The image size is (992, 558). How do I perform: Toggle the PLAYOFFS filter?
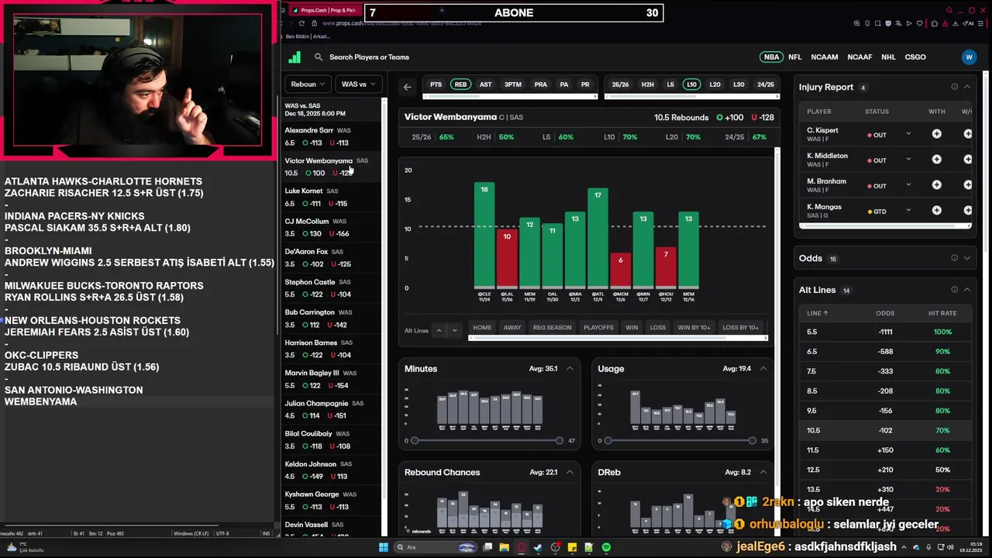coord(598,327)
